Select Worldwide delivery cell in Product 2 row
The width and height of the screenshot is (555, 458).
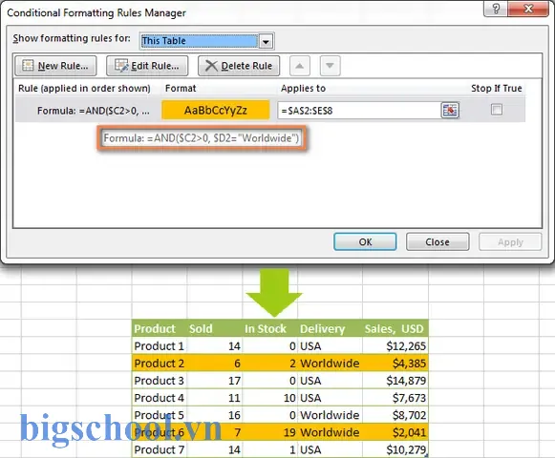(x=330, y=364)
